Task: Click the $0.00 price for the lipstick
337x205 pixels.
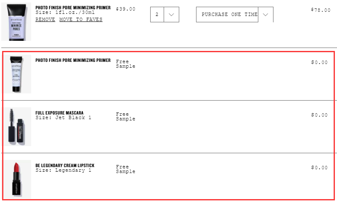Action: 319,168
